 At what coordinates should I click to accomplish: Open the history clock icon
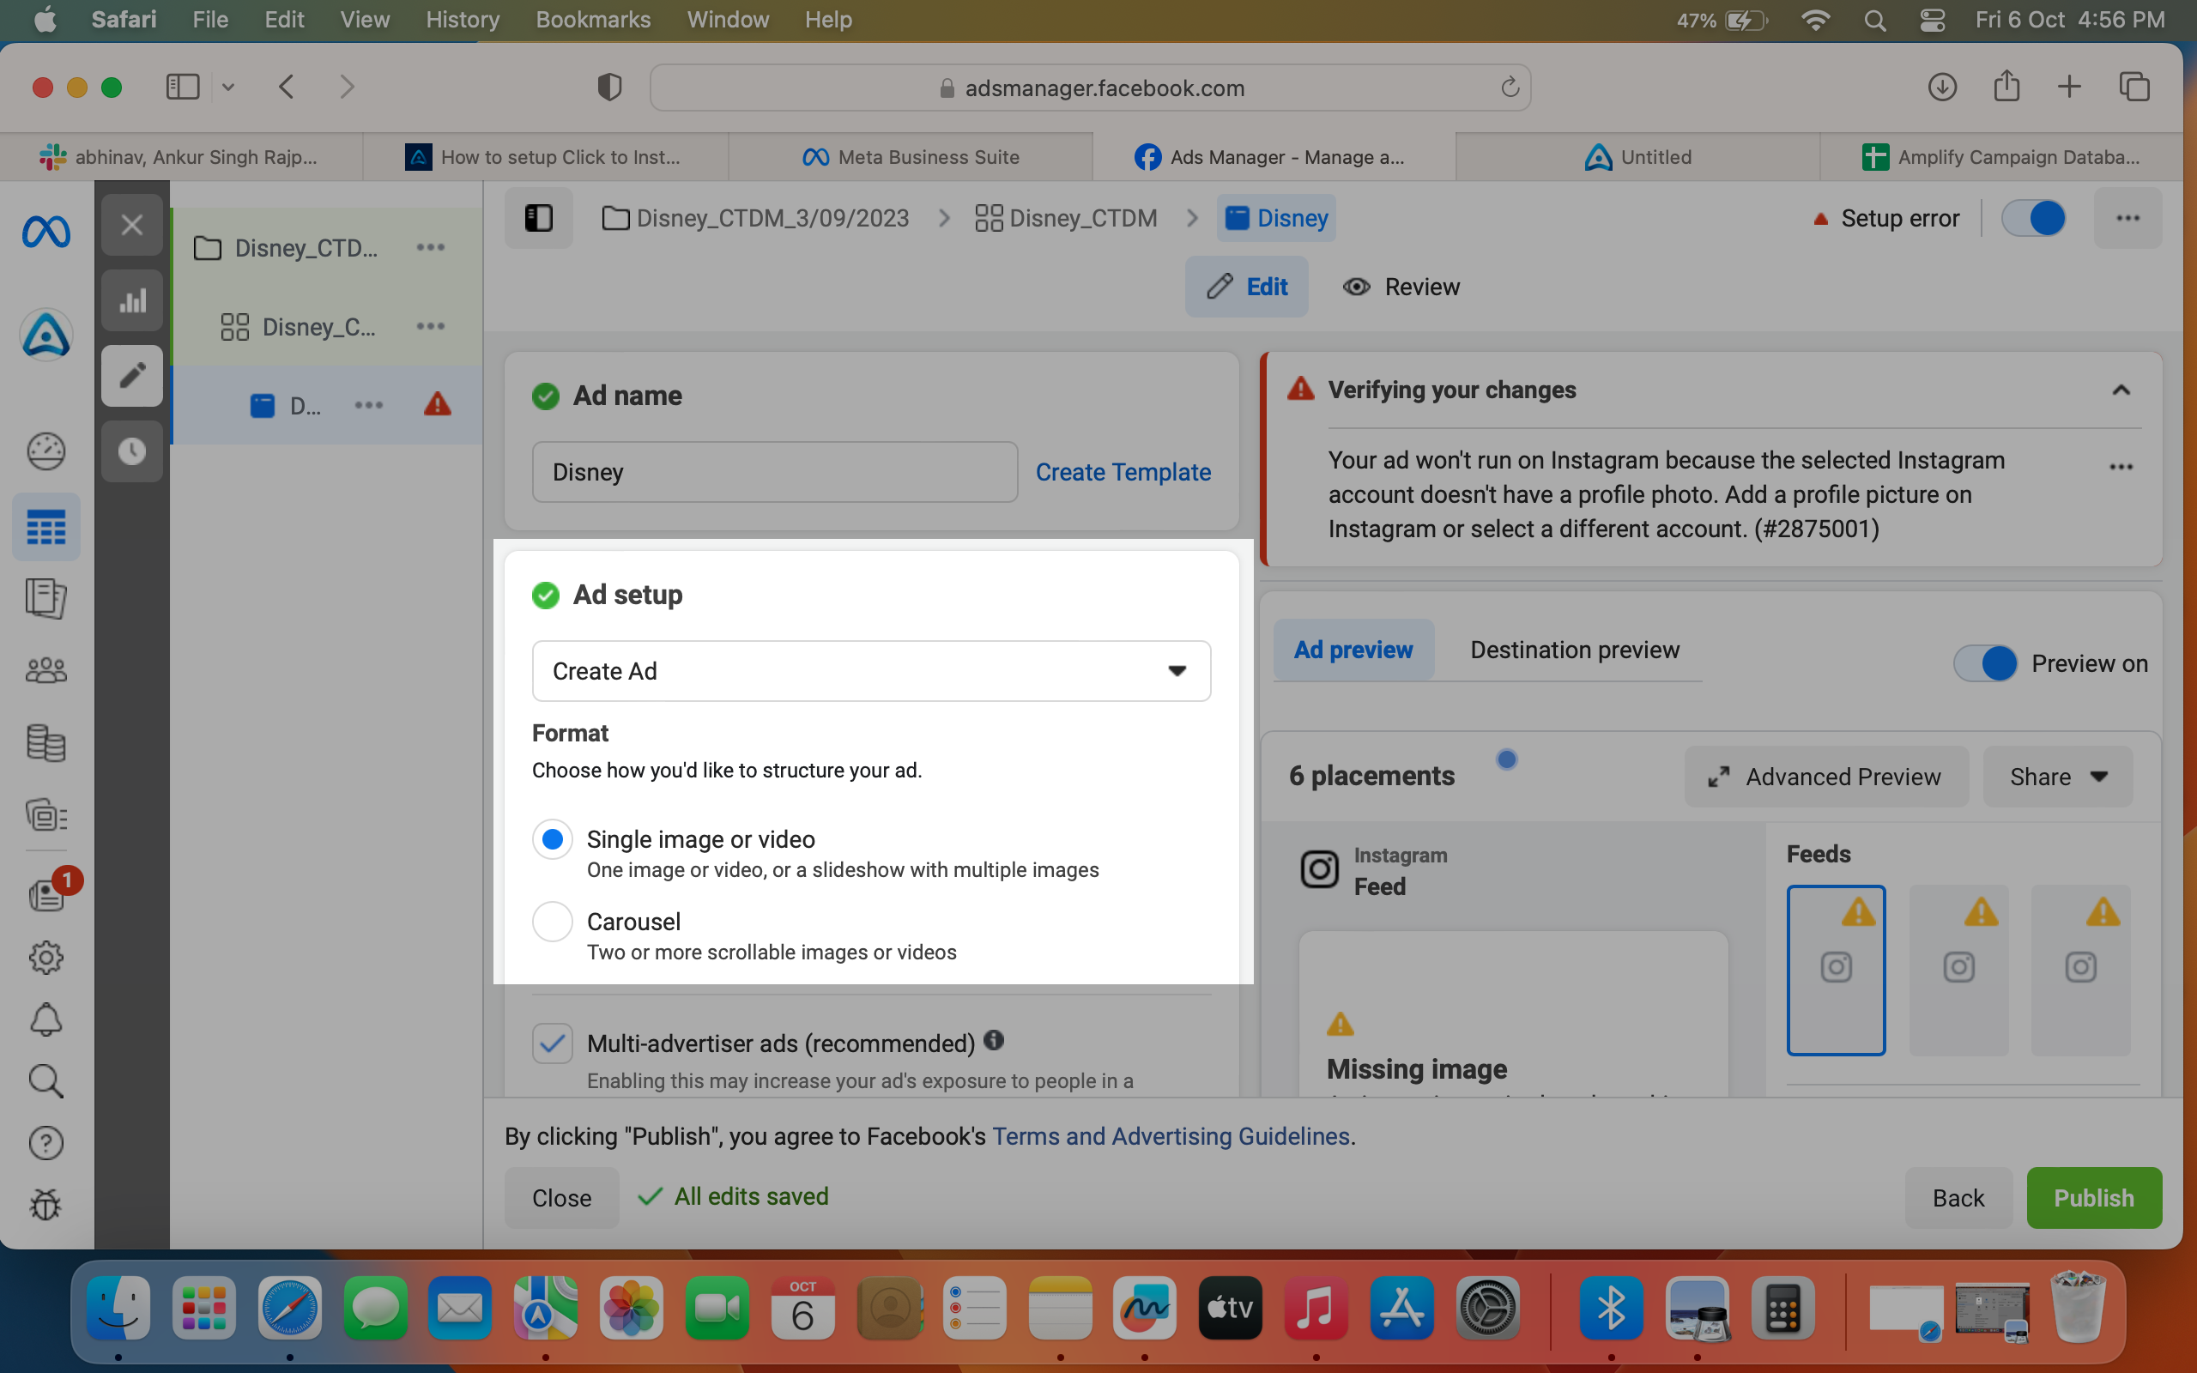pyautogui.click(x=131, y=451)
